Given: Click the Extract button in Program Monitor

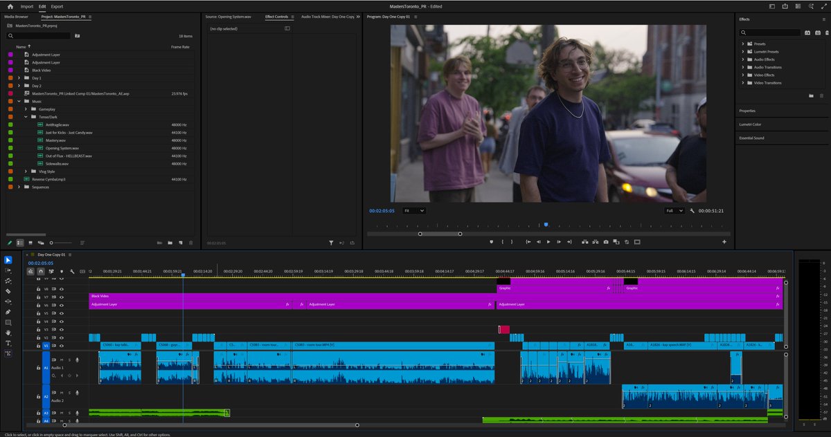Looking at the screenshot, I should (595, 242).
